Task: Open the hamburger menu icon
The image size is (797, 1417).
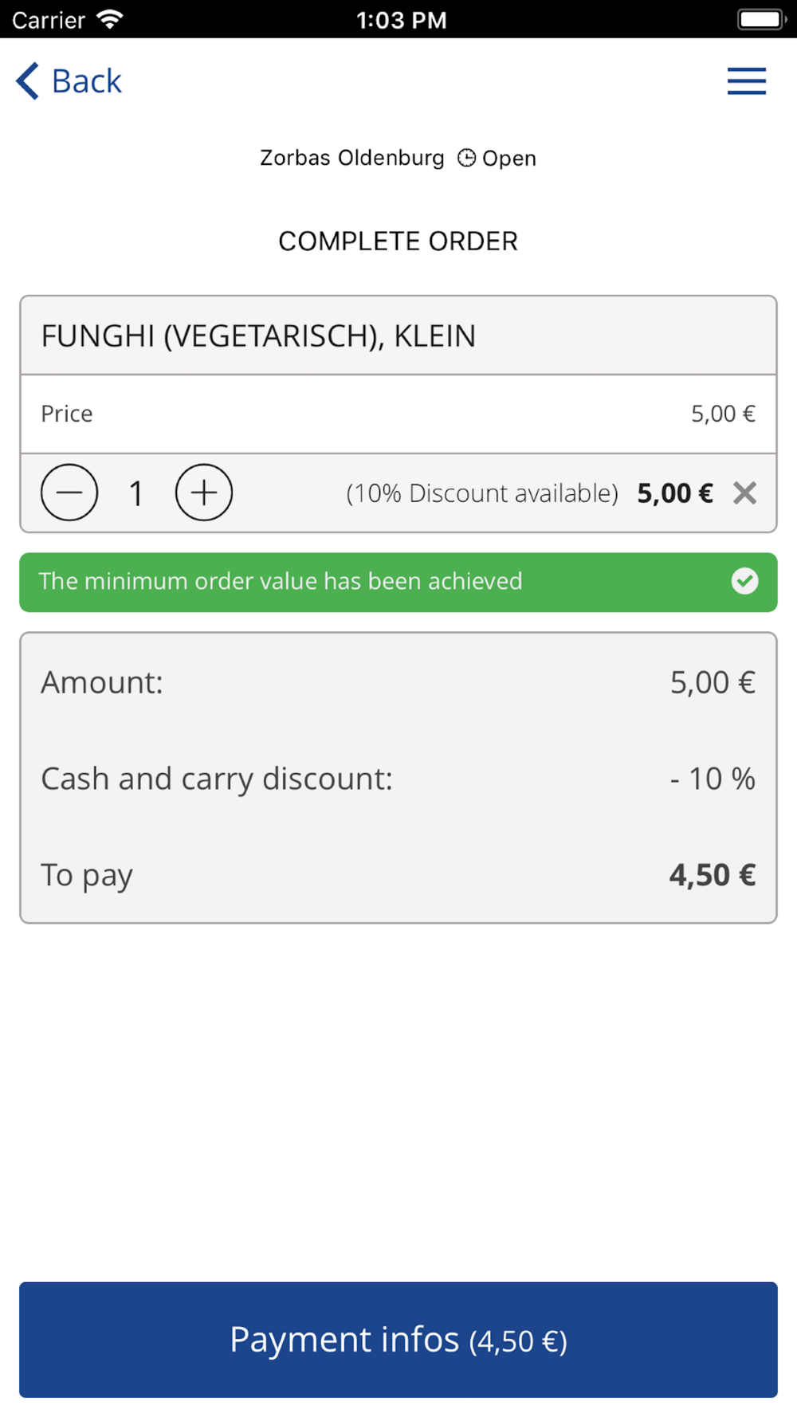Action: [x=746, y=81]
